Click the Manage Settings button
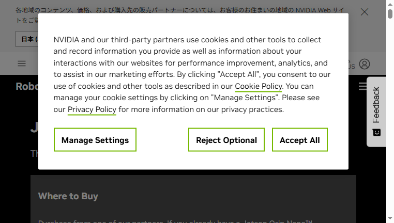Viewport: 394px width, 223px height. click(x=95, y=140)
